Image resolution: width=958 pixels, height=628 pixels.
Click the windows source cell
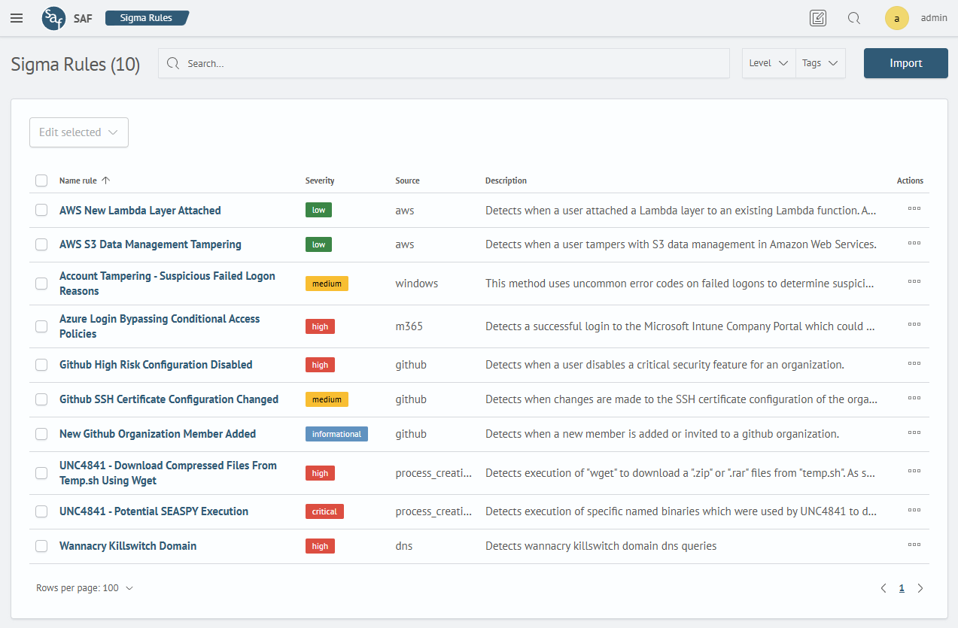pos(417,284)
